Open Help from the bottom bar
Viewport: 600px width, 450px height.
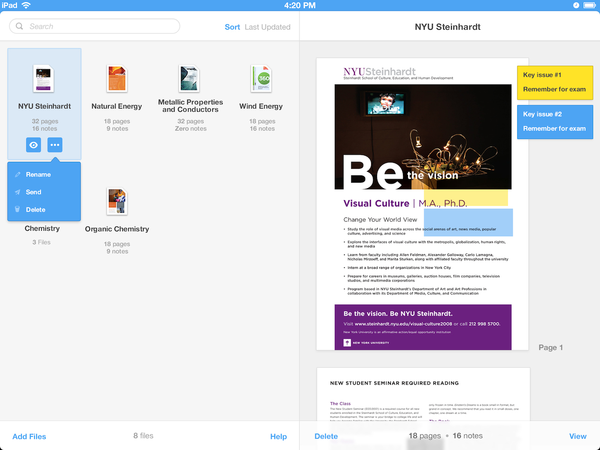click(x=278, y=437)
